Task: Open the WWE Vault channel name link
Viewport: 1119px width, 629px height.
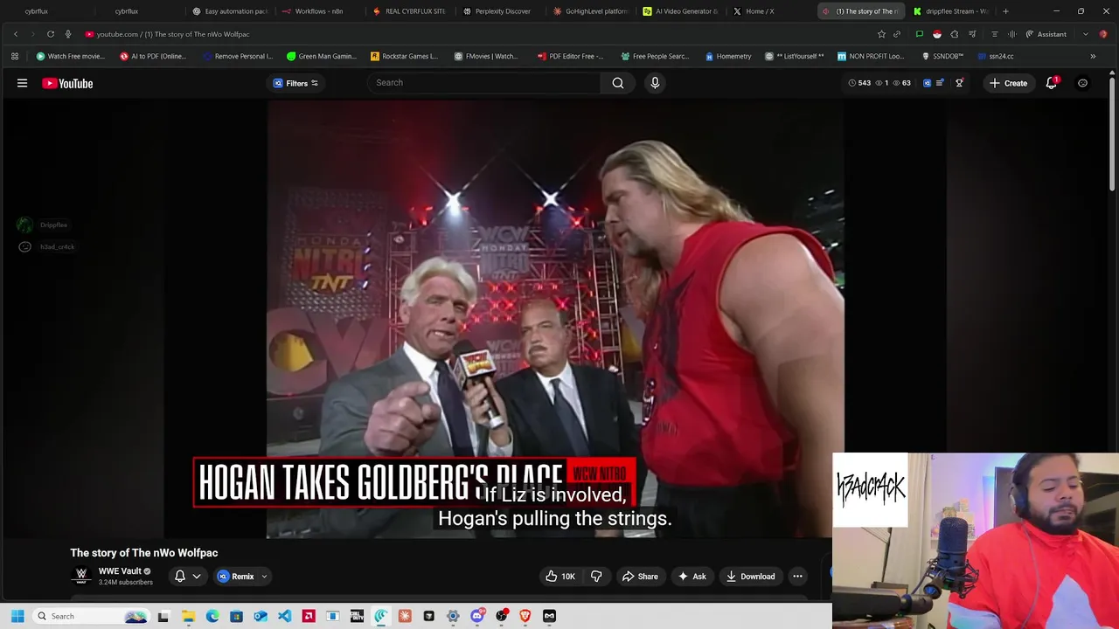Action: 120,571
